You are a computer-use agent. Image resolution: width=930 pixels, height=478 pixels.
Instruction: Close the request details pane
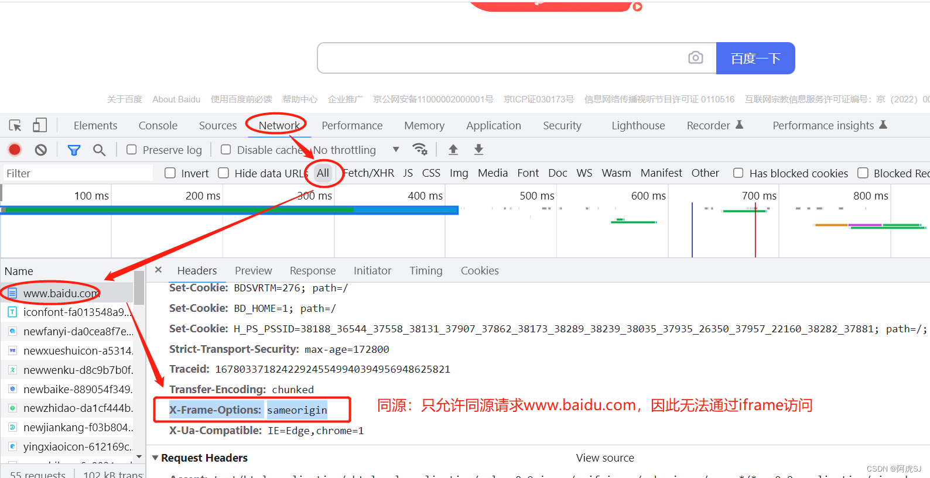[x=158, y=270]
